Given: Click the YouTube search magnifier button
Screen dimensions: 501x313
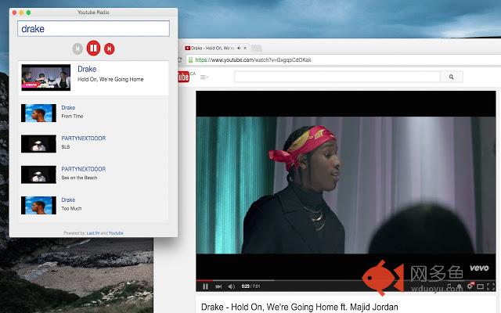Looking at the screenshot, I should point(452,77).
